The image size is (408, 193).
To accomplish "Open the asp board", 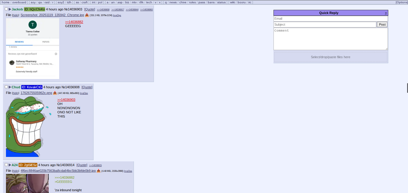I will [x=120, y=2].
